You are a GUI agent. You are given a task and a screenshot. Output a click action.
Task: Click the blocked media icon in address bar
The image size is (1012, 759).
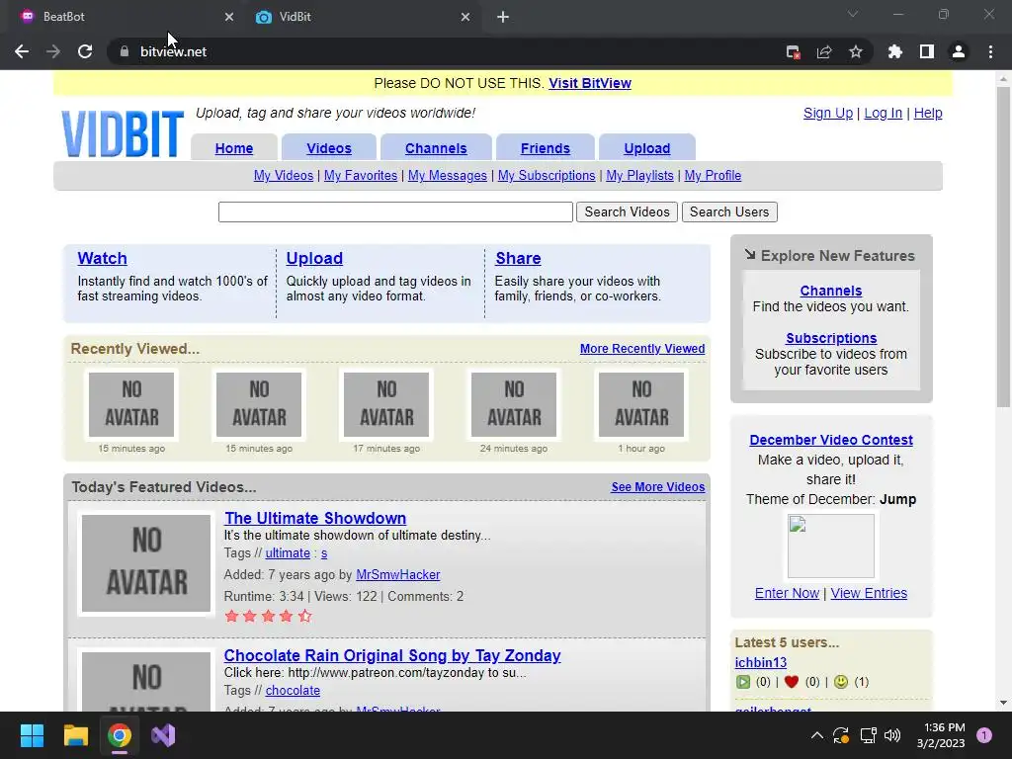pos(794,51)
